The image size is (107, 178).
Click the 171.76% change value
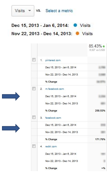(100, 139)
